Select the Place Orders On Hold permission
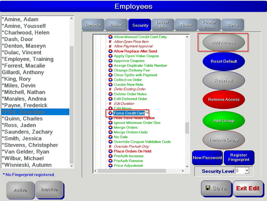The image size is (267, 201). (132, 151)
